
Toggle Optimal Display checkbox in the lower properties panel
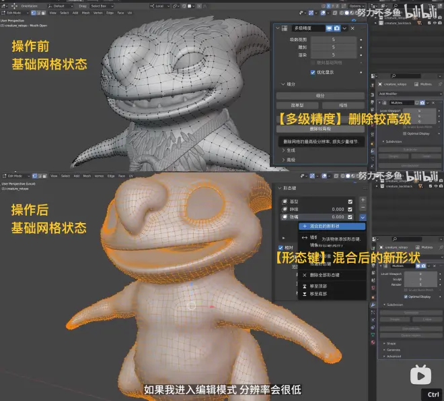pos(406,297)
